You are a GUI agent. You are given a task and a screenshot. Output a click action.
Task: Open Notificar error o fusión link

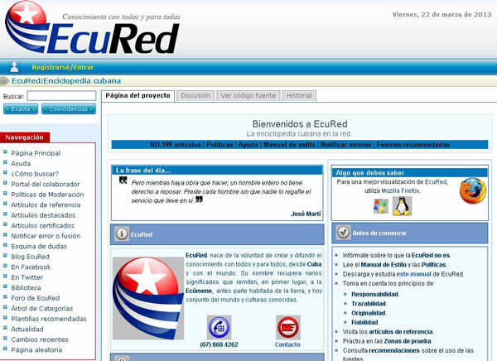(46, 236)
